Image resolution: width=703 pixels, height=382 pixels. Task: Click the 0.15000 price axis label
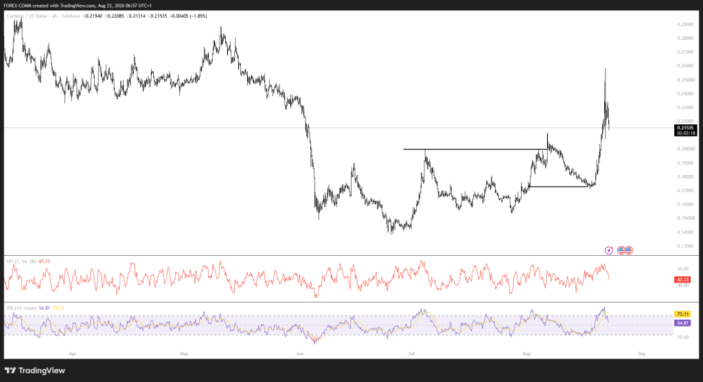point(686,218)
